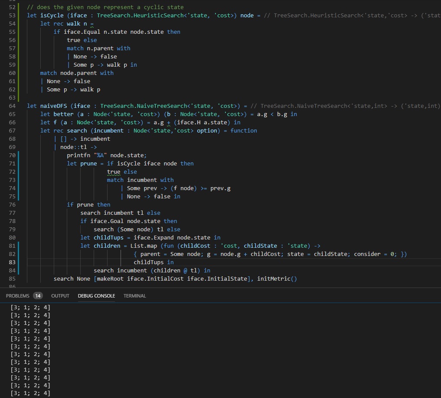Click initMetric() at end of line 85

tap(277, 278)
